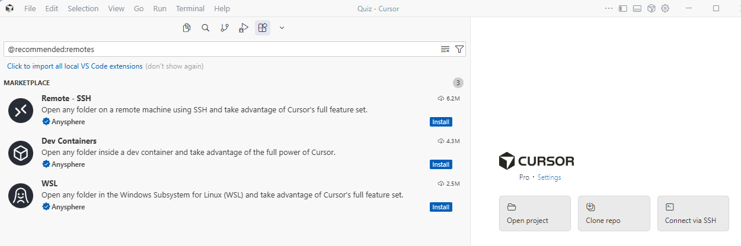Image resolution: width=741 pixels, height=246 pixels.
Task: Click the download count for WSL
Action: (x=449, y=183)
